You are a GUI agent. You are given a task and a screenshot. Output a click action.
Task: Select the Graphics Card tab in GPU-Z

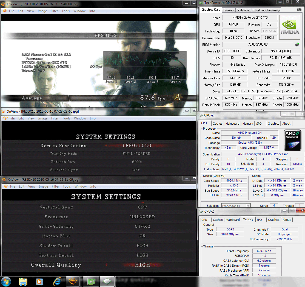point(211,10)
